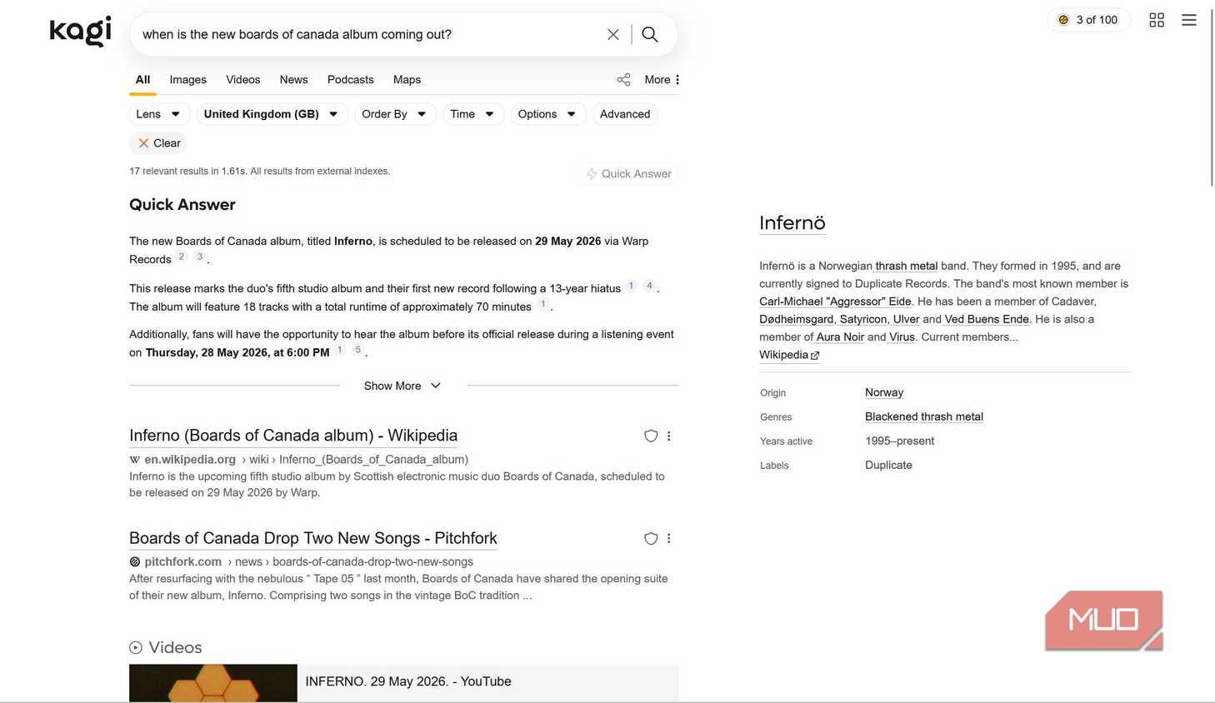This screenshot has width=1215, height=703.
Task: Click the pitchfork.com favicon
Action: 135,562
